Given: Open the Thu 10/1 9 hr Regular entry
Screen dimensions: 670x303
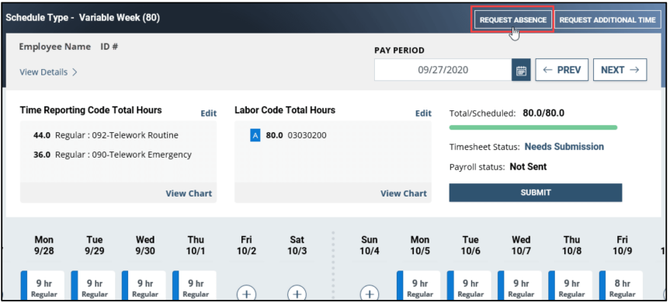Looking at the screenshot, I should [194, 286].
